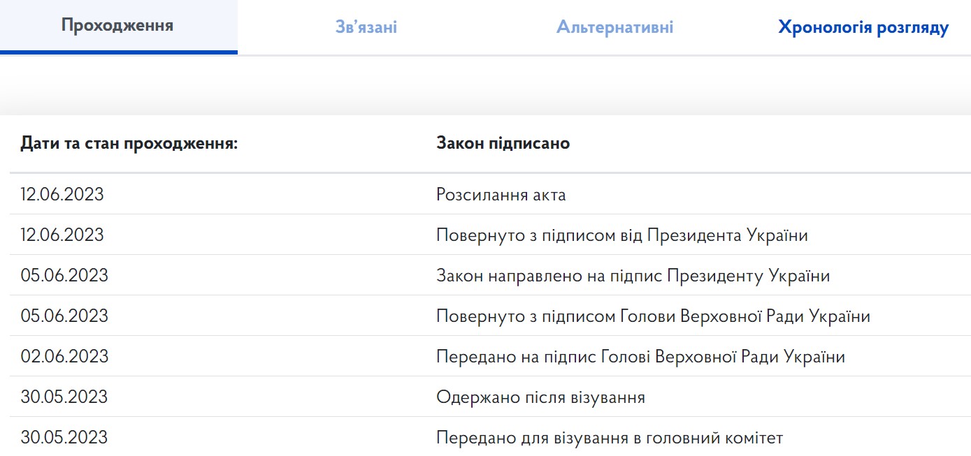The width and height of the screenshot is (971, 456).
Task: Select the 'Розсилання акта' entry
Action: pos(501,195)
